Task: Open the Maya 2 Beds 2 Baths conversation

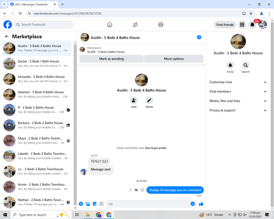Action: click(37, 141)
